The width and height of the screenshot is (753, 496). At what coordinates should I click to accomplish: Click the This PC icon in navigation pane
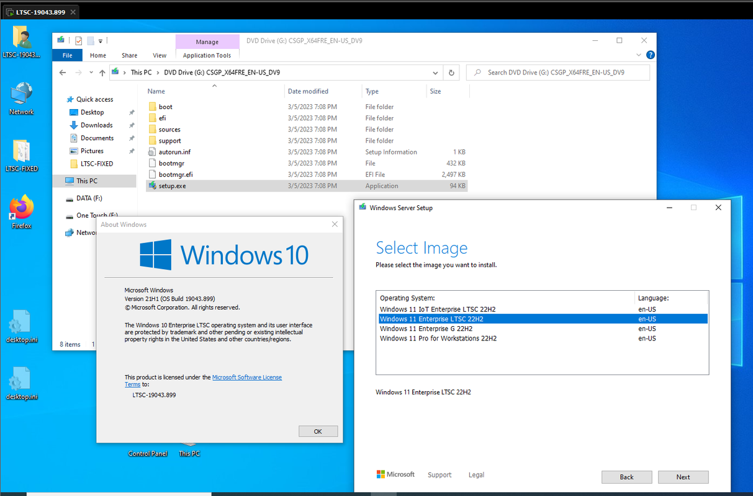click(x=70, y=181)
